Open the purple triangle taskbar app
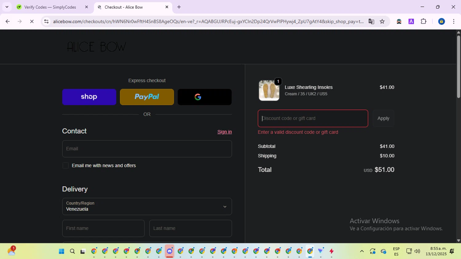Viewport: 461px width, 259px height. pos(321,251)
